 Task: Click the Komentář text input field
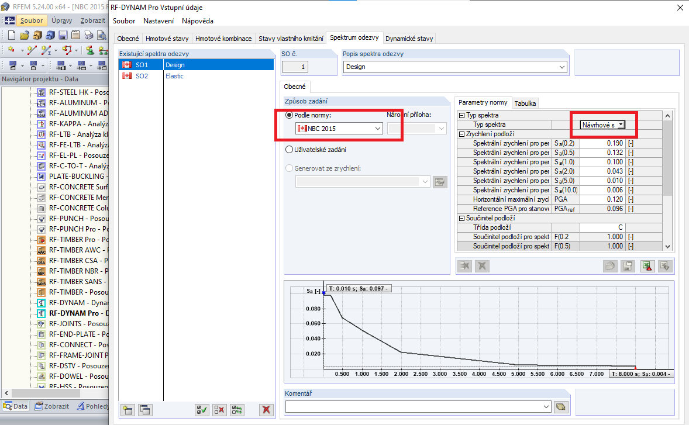coord(414,407)
